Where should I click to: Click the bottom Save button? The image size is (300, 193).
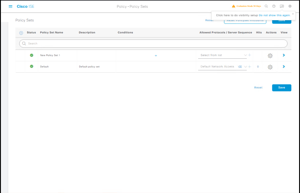coord(282,88)
